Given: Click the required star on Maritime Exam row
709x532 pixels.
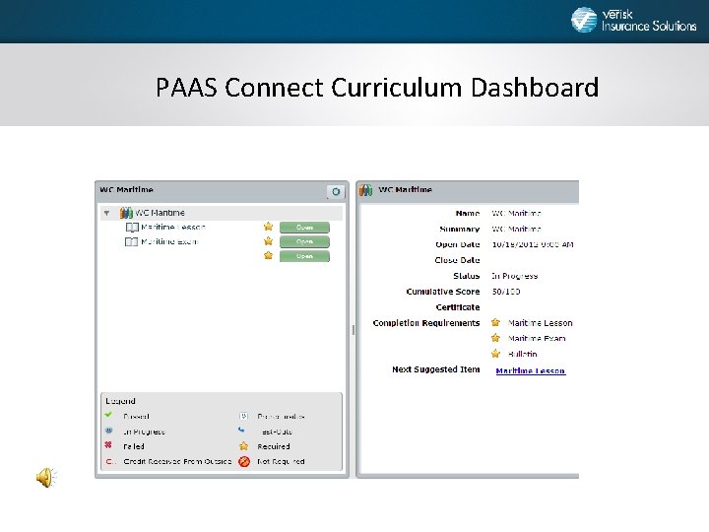Looking at the screenshot, I should (268, 241).
